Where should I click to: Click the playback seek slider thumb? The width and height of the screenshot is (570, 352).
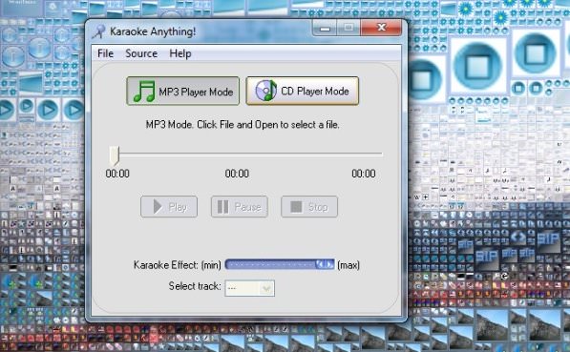click(115, 155)
